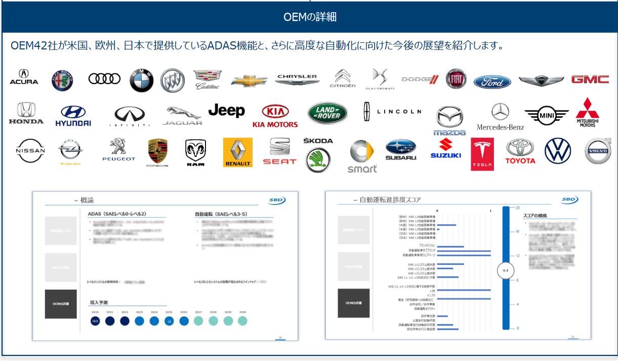618x361 pixels.
Task: Click the Porsche crest logo
Action: [157, 153]
